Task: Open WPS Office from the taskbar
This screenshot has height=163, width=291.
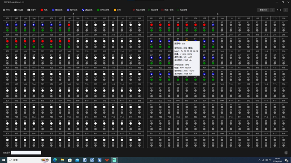Action: pyautogui.click(x=107, y=160)
